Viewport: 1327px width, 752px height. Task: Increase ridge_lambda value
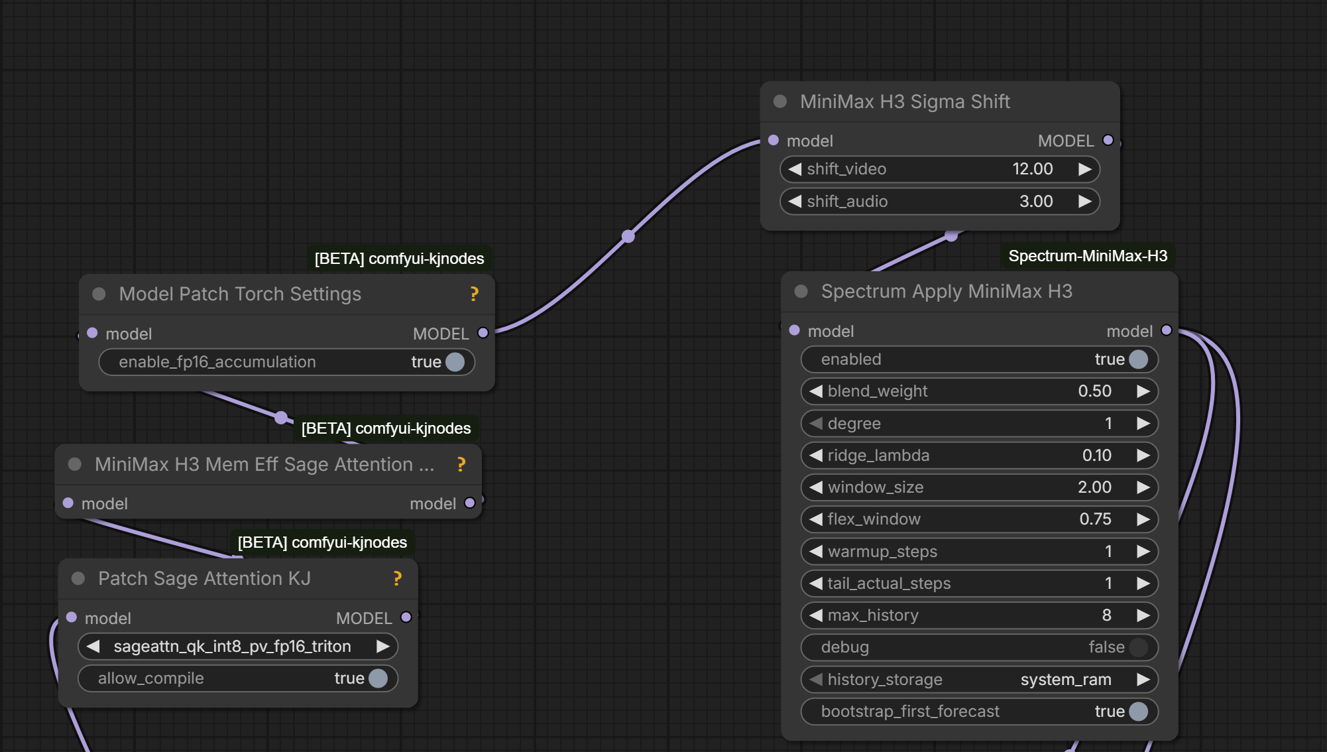tap(1143, 456)
